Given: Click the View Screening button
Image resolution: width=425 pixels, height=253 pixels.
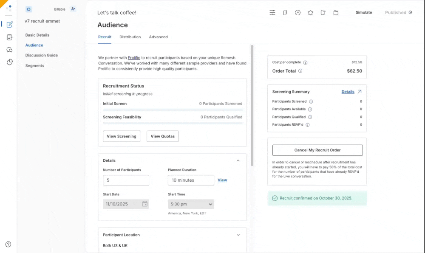Looking at the screenshot, I should [122, 136].
